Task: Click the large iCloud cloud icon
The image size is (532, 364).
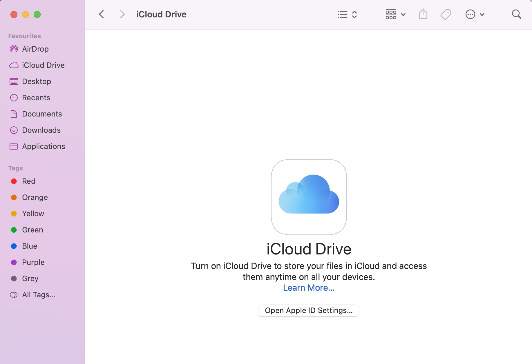Action: [309, 197]
